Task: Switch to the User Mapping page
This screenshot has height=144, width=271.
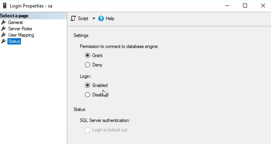Action: point(21,35)
